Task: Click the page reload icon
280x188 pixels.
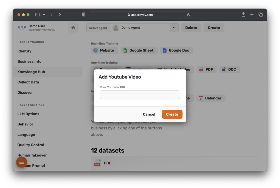Action: click(188, 15)
